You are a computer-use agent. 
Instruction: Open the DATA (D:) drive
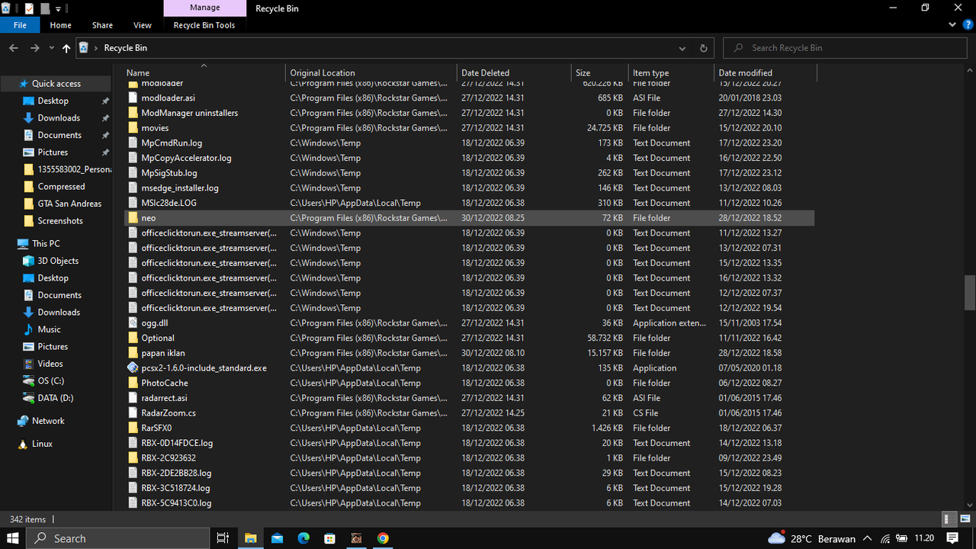pyautogui.click(x=55, y=398)
